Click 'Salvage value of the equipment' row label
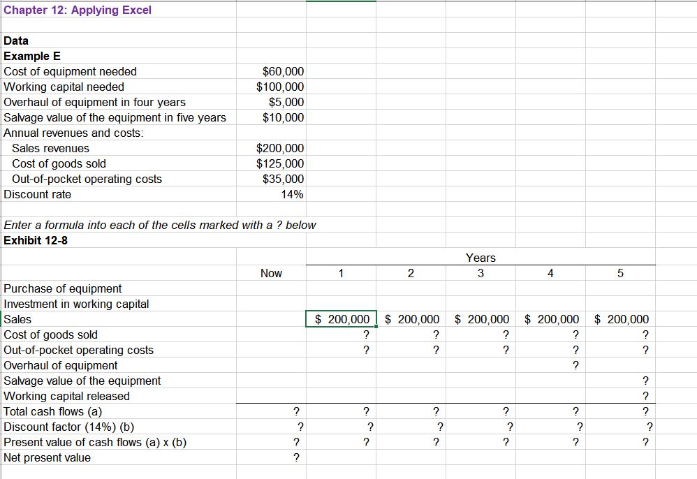This screenshot has width=697, height=479. pyautogui.click(x=82, y=381)
